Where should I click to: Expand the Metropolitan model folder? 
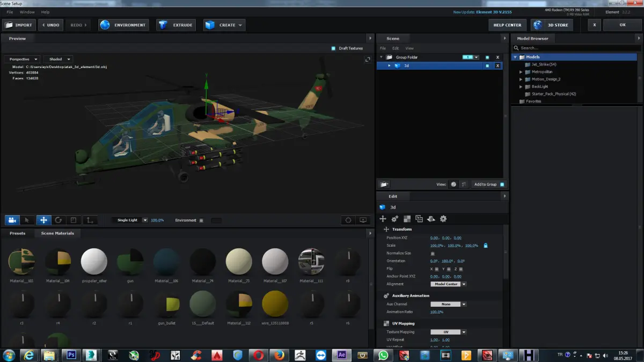[x=521, y=72]
